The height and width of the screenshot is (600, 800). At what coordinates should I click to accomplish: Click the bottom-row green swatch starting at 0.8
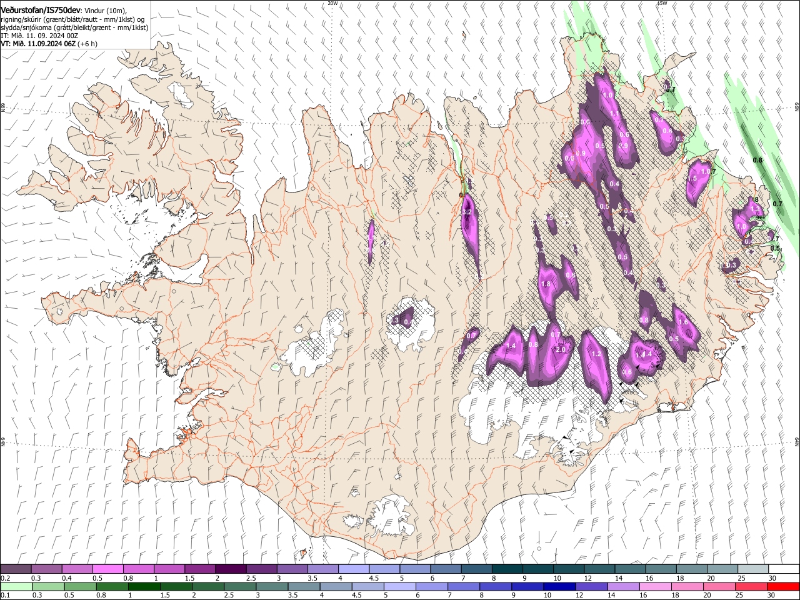(x=112, y=586)
